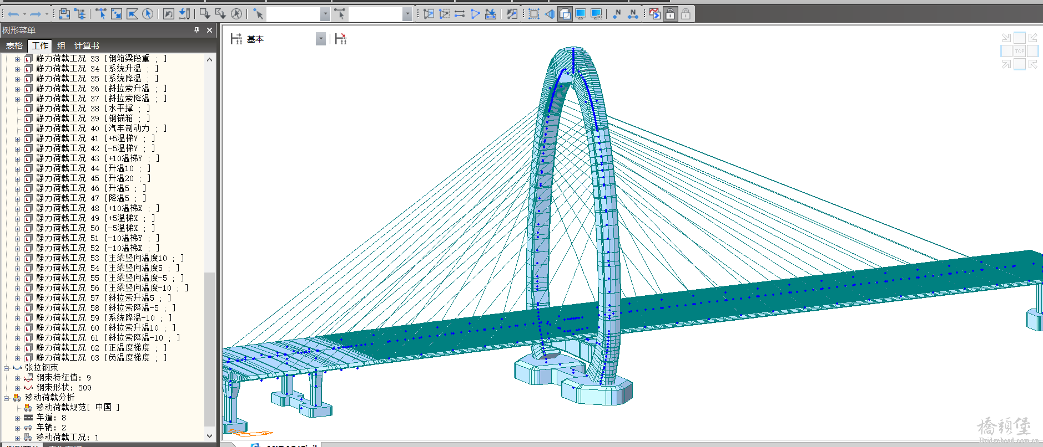The height and width of the screenshot is (447, 1043).
Task: Open the node number selection dropdown
Action: pyautogui.click(x=325, y=14)
